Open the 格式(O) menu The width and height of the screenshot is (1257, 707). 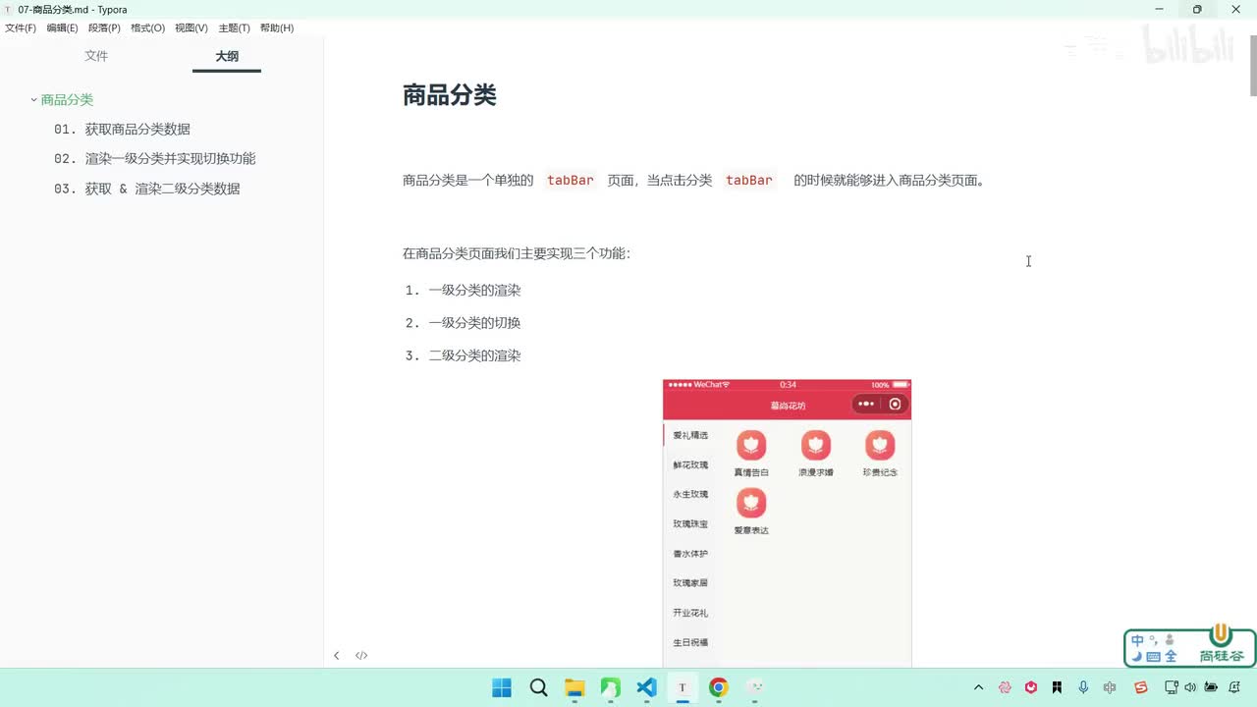[x=147, y=28]
